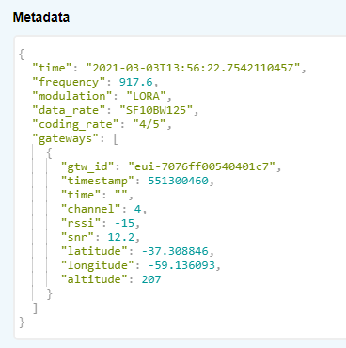Click the empty gateway "time" value
Image resolution: width=346 pixels, height=348 pixels.
[121, 195]
